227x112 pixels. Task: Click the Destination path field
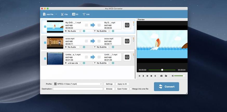point(78,89)
